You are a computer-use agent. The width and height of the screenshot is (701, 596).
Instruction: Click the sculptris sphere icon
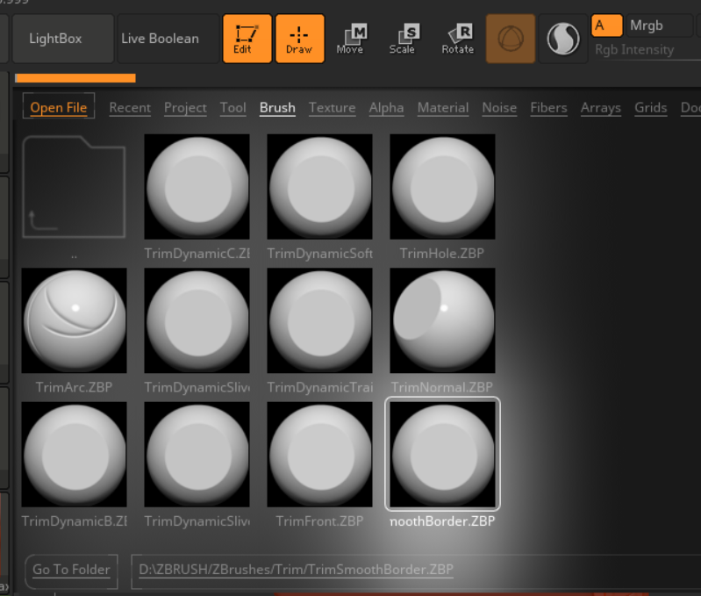click(x=563, y=39)
